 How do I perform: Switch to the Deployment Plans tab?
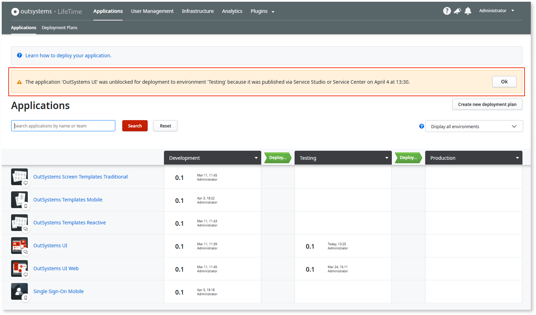(x=59, y=28)
